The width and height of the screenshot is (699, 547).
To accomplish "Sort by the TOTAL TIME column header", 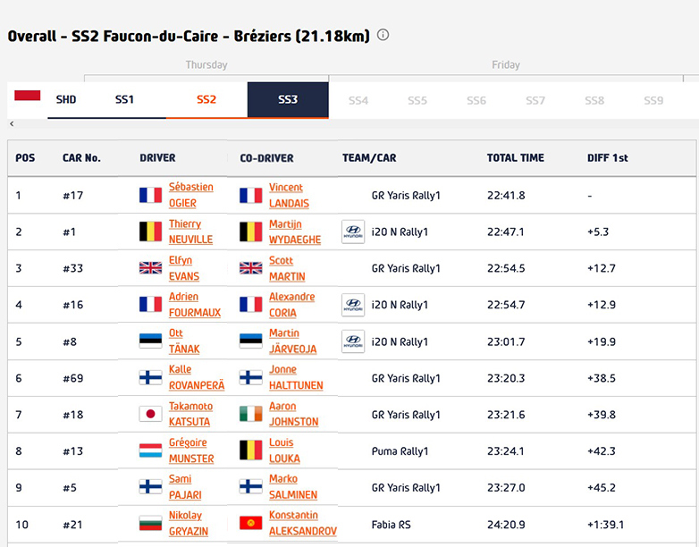I will (x=515, y=158).
